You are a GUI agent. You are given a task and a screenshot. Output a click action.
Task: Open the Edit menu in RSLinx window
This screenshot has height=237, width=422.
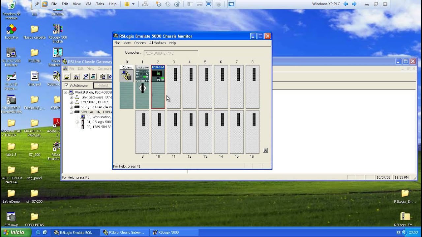pyautogui.click(x=81, y=68)
